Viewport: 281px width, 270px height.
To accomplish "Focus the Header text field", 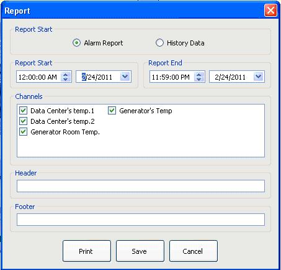I will [x=141, y=186].
